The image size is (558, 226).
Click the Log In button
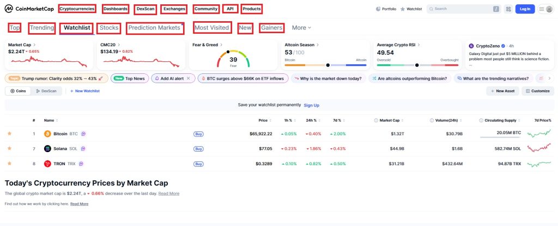coord(525,9)
